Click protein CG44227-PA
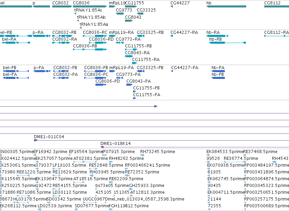The width and height of the screenshot is (289, 211). click(172, 71)
